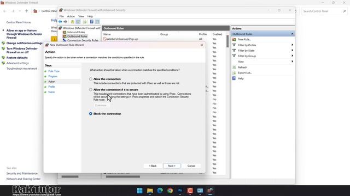Image resolution: width=350 pixels, height=196 pixels.
Task: Select Inbound Rules in console tree
Action: tap(76, 32)
